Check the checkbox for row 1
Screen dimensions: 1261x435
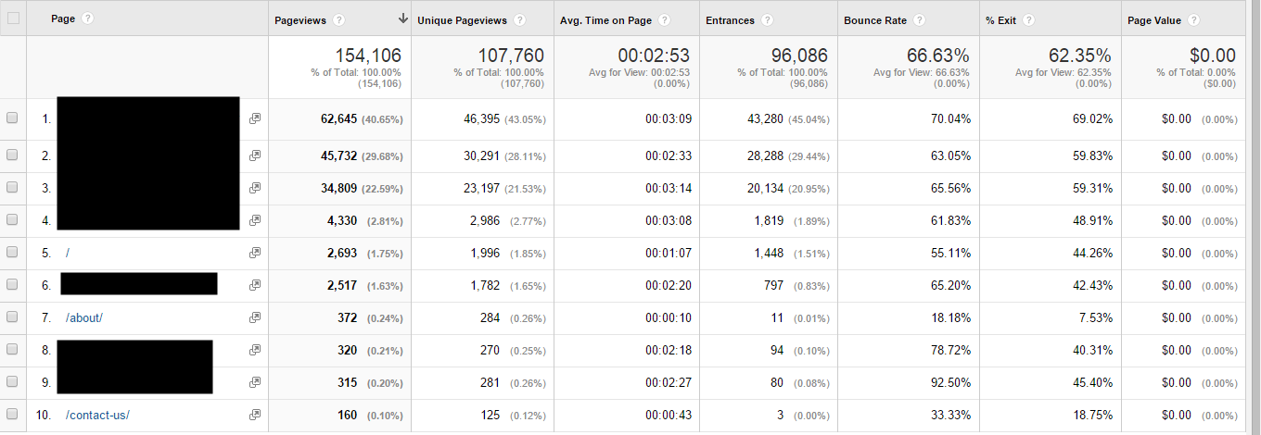(x=12, y=118)
